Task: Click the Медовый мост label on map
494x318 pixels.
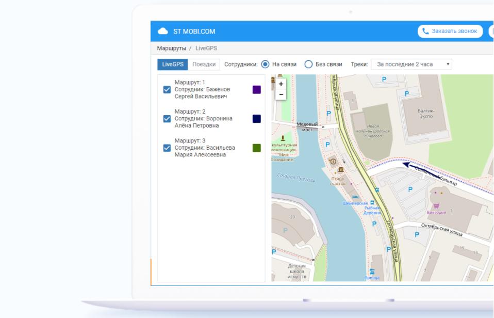Action: pyautogui.click(x=307, y=127)
